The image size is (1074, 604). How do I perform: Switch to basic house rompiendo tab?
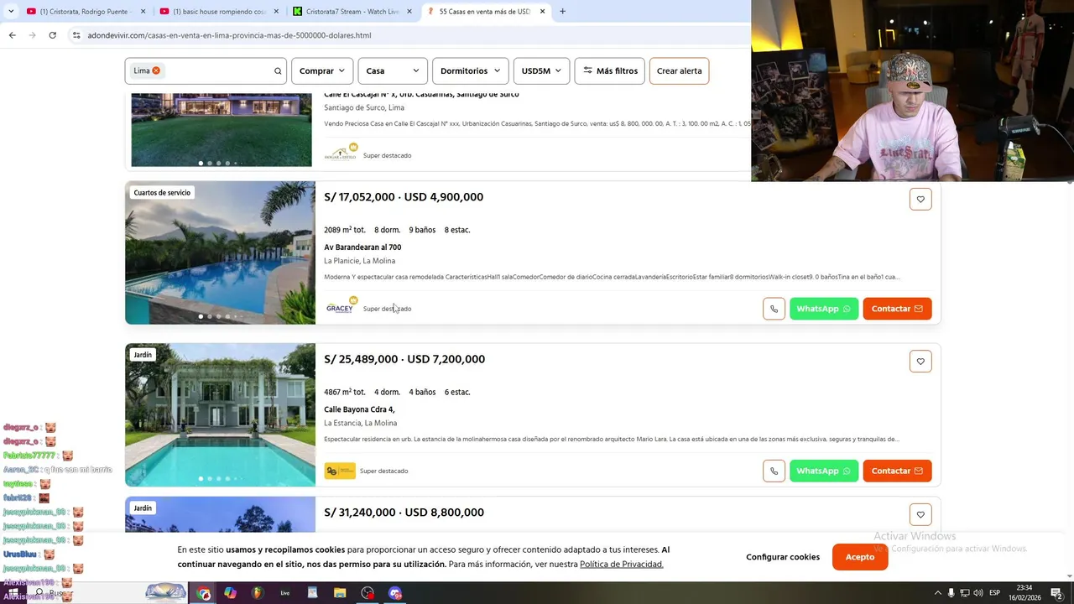tap(220, 12)
